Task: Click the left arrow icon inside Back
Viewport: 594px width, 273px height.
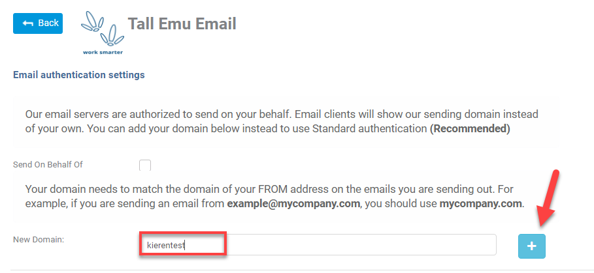Action: 27,23
